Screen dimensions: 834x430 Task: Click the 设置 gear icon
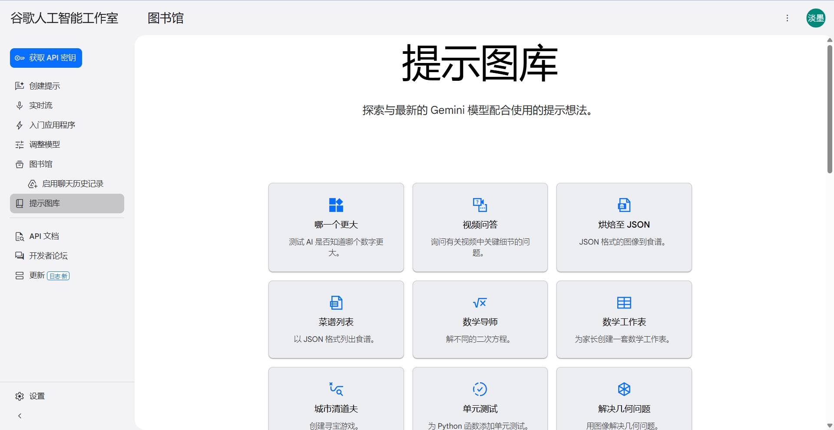tap(20, 396)
